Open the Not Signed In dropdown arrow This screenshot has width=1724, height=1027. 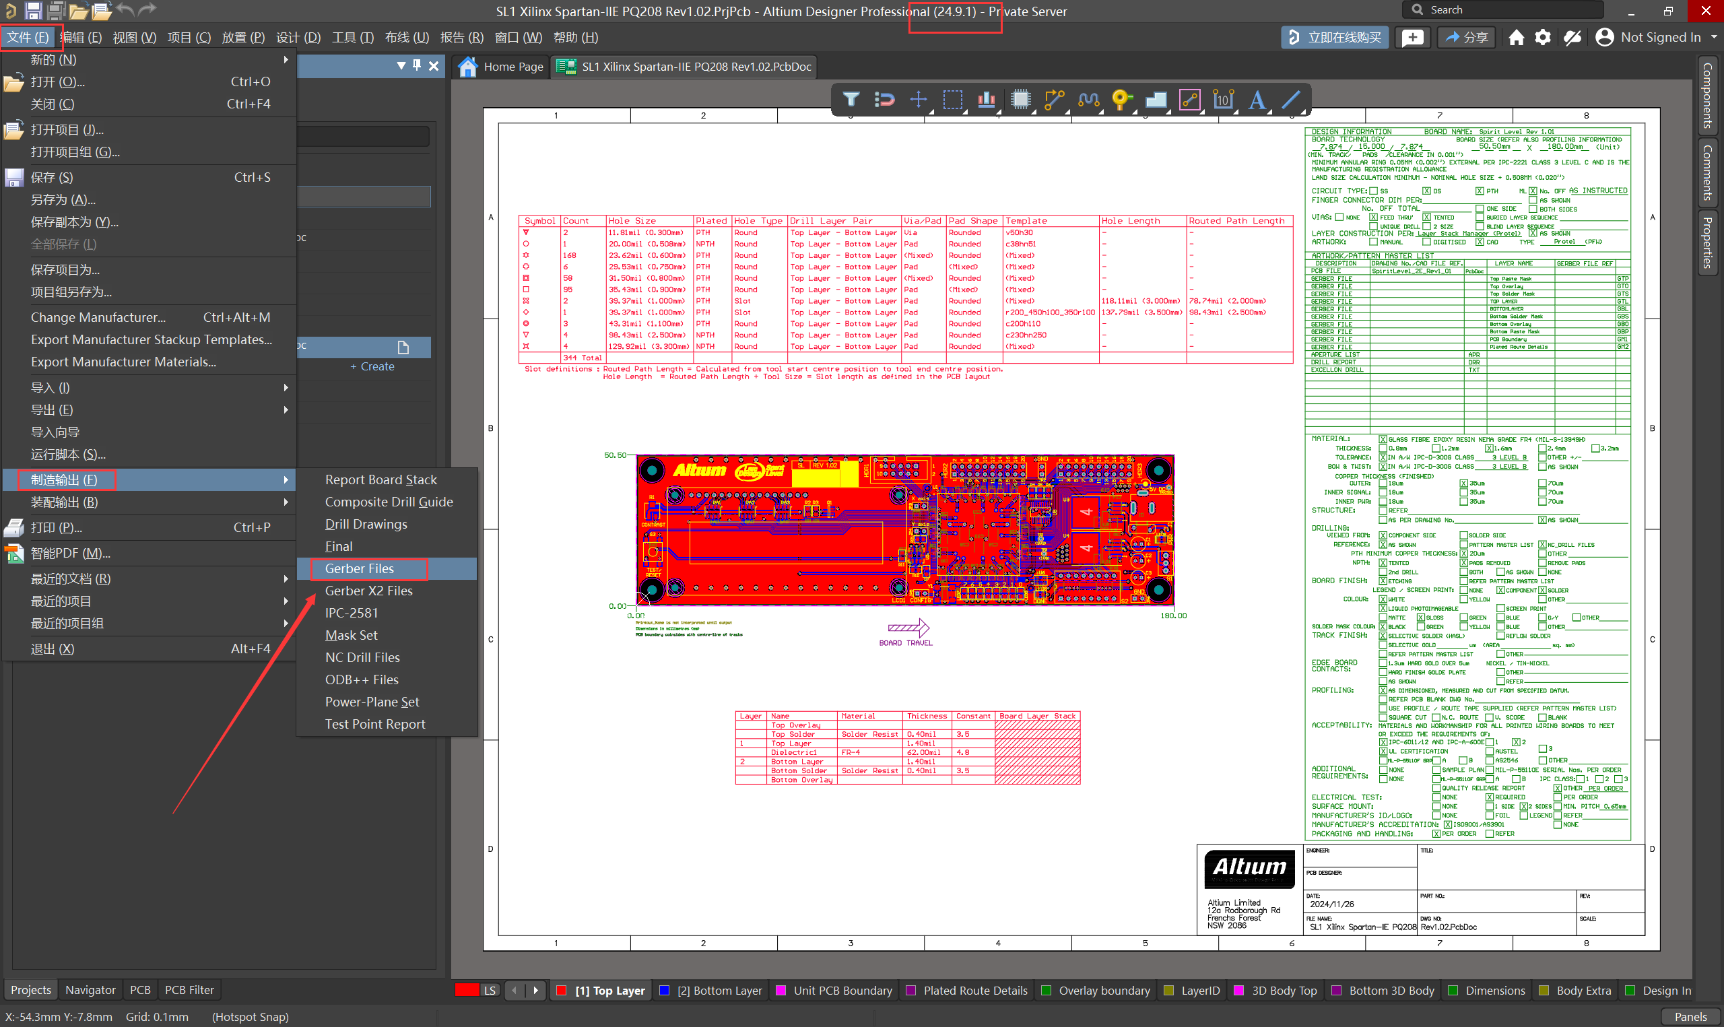point(1714,37)
